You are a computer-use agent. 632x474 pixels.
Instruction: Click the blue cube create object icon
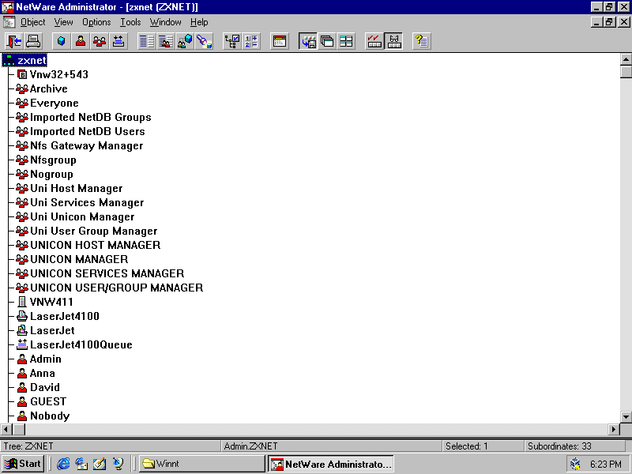coord(62,41)
